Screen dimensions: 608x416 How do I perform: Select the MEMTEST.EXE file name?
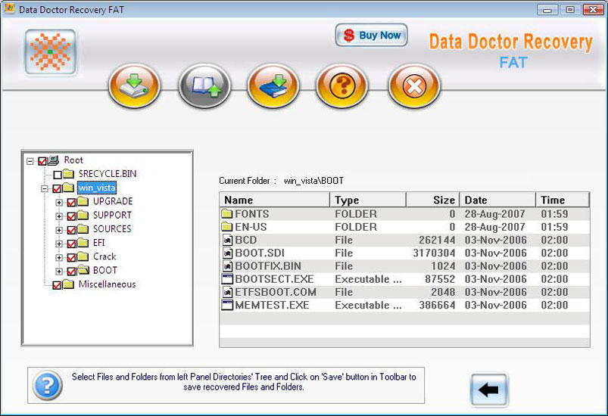tap(273, 306)
